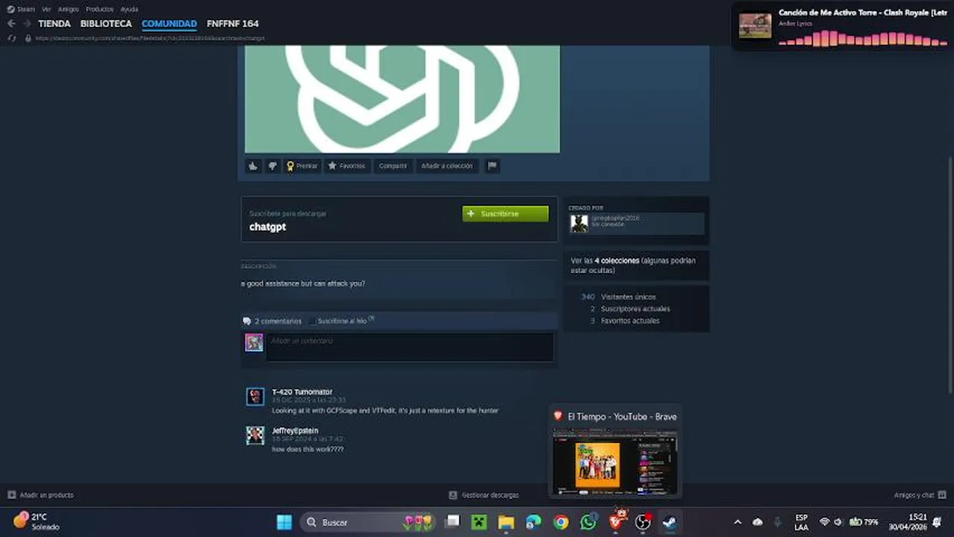Image resolution: width=954 pixels, height=537 pixels.
Task: Open Google Chrome on the taskbar
Action: pos(561,522)
